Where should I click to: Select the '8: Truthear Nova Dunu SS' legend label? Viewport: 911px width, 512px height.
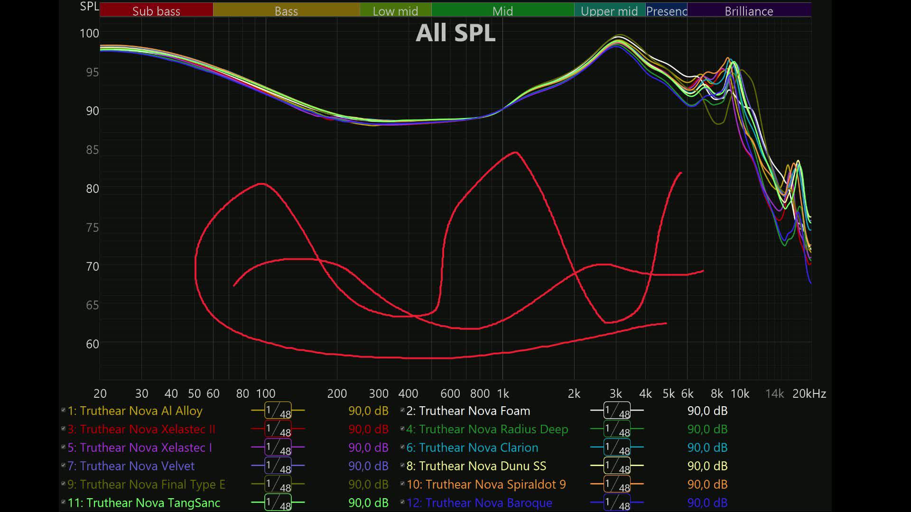click(x=476, y=466)
